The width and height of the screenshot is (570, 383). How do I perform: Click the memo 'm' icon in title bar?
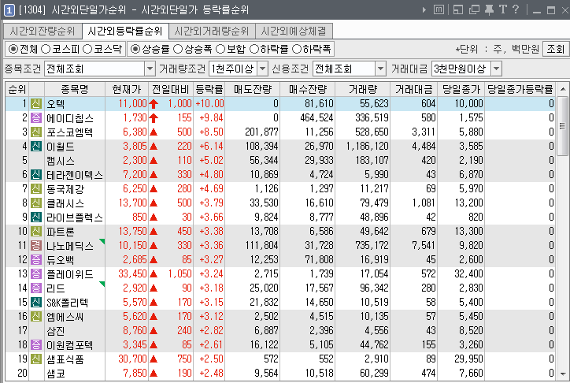(439, 9)
